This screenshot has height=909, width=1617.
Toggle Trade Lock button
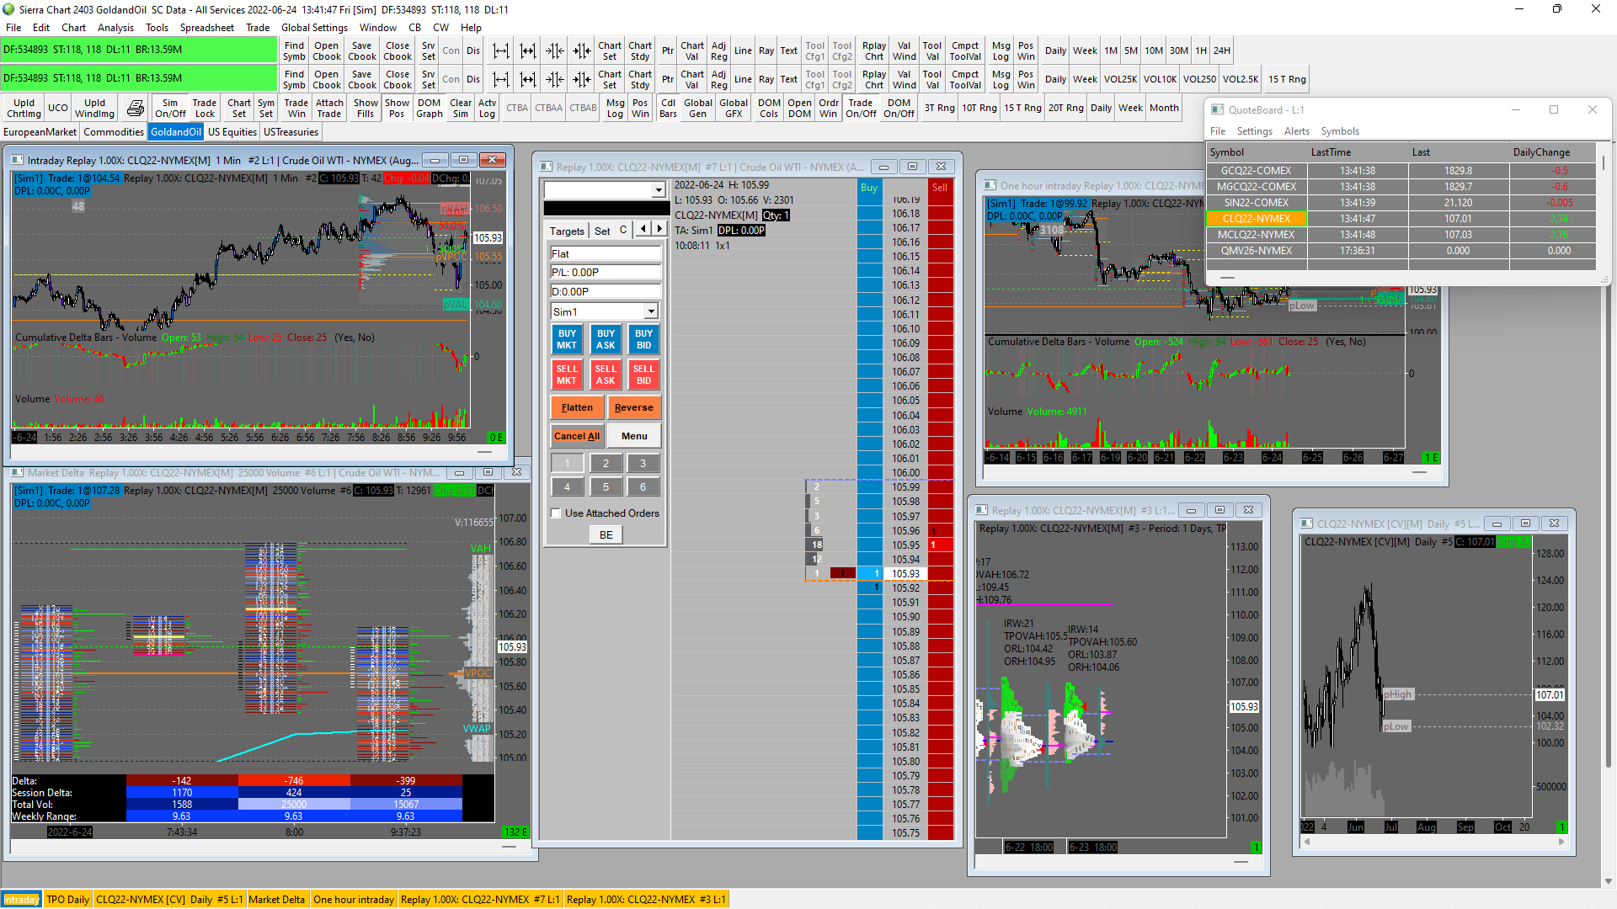click(x=205, y=109)
